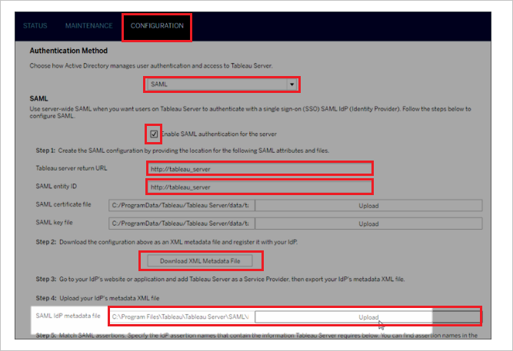Upload a SAML key file
This screenshot has width=513, height=351.
click(368, 224)
